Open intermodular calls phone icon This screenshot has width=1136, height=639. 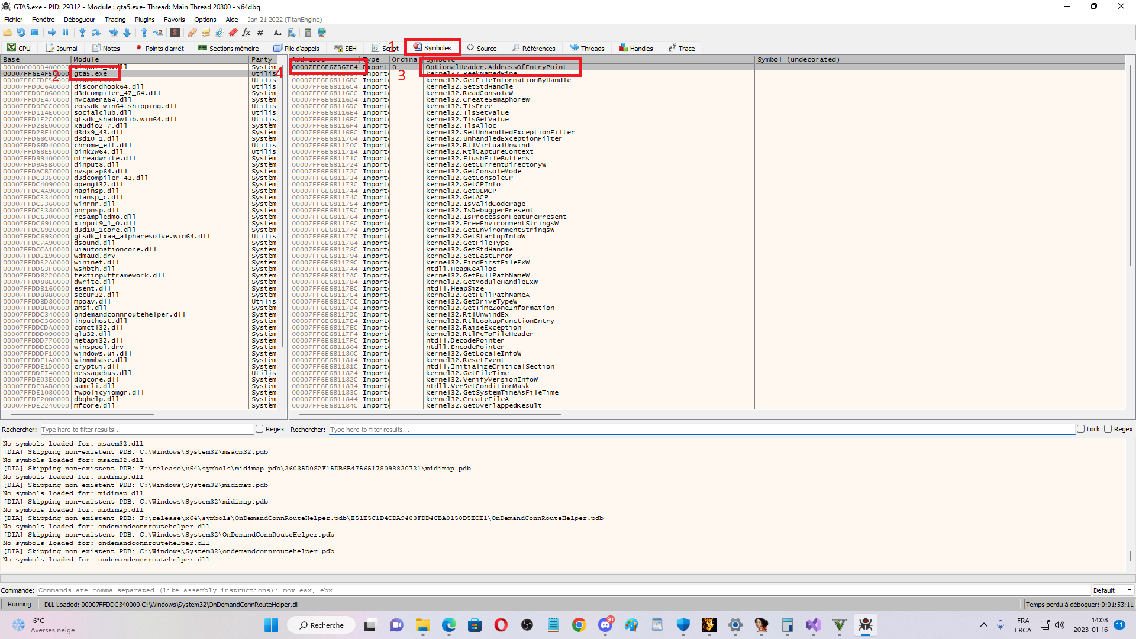[291, 33]
